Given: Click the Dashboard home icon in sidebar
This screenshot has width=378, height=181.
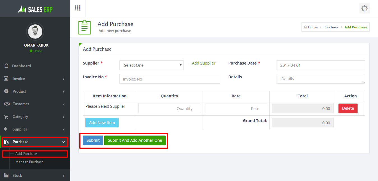Looking at the screenshot, I should click(6, 66).
